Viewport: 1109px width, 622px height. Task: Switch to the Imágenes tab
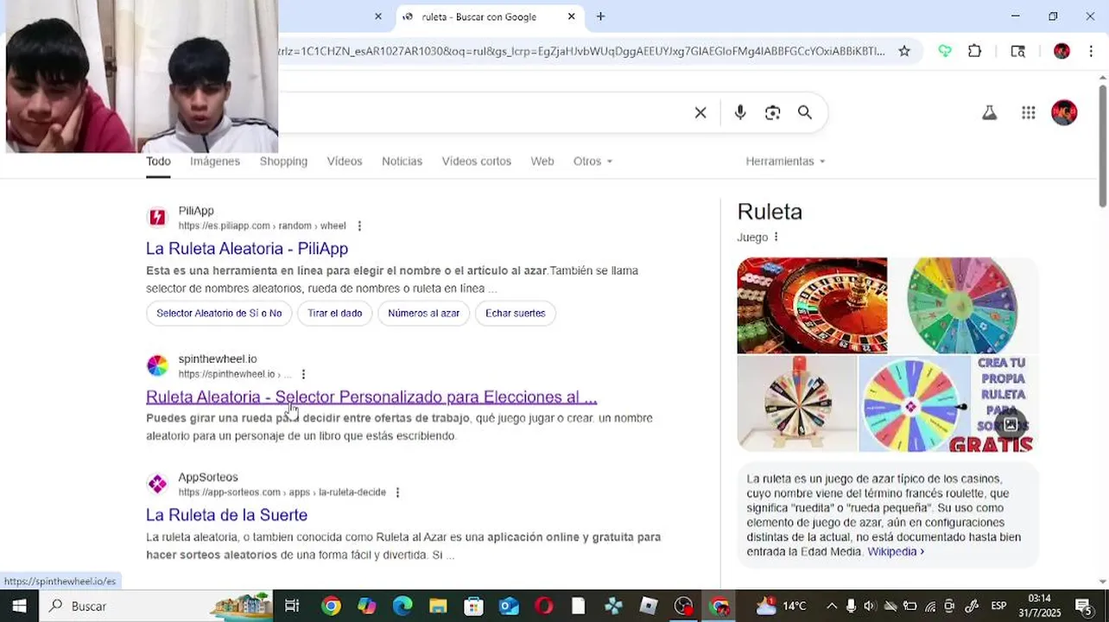pos(215,162)
